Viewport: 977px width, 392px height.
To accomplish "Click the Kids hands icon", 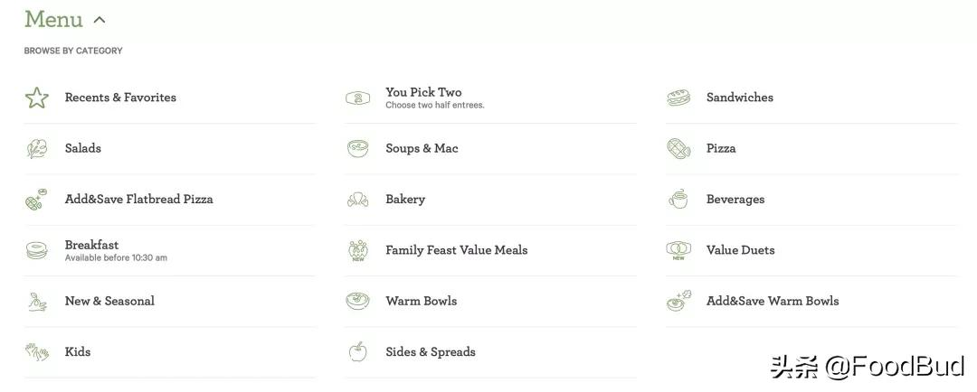I will point(37,352).
